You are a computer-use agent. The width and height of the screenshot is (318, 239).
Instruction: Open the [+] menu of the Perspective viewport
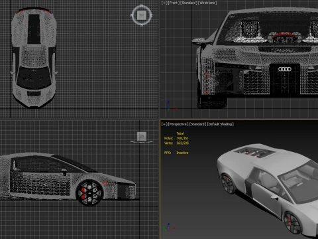[164, 124]
